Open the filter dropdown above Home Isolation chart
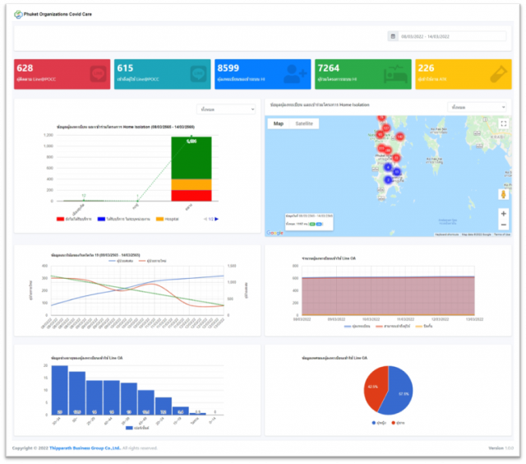Viewport: 526px width, 464px height. point(218,109)
